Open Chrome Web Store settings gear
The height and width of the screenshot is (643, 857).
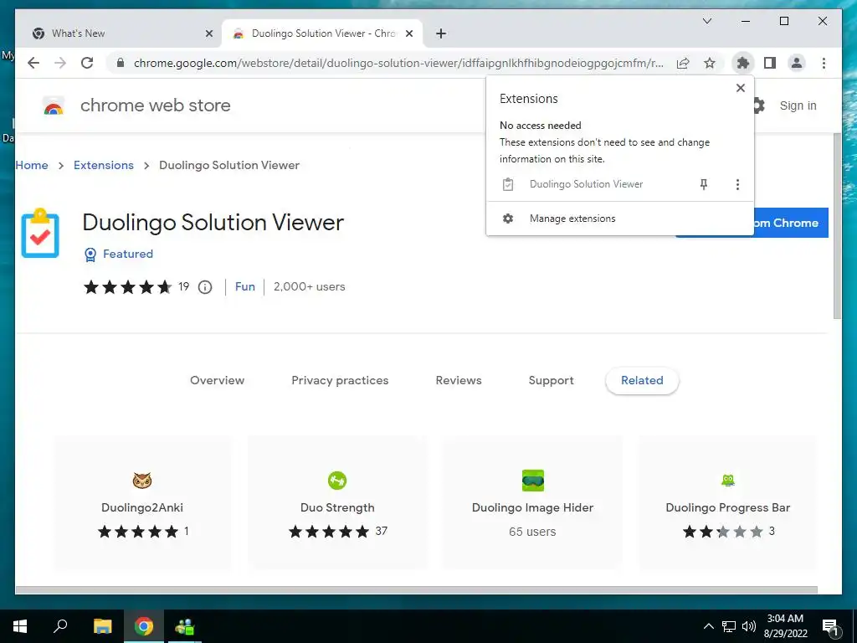[x=758, y=105]
